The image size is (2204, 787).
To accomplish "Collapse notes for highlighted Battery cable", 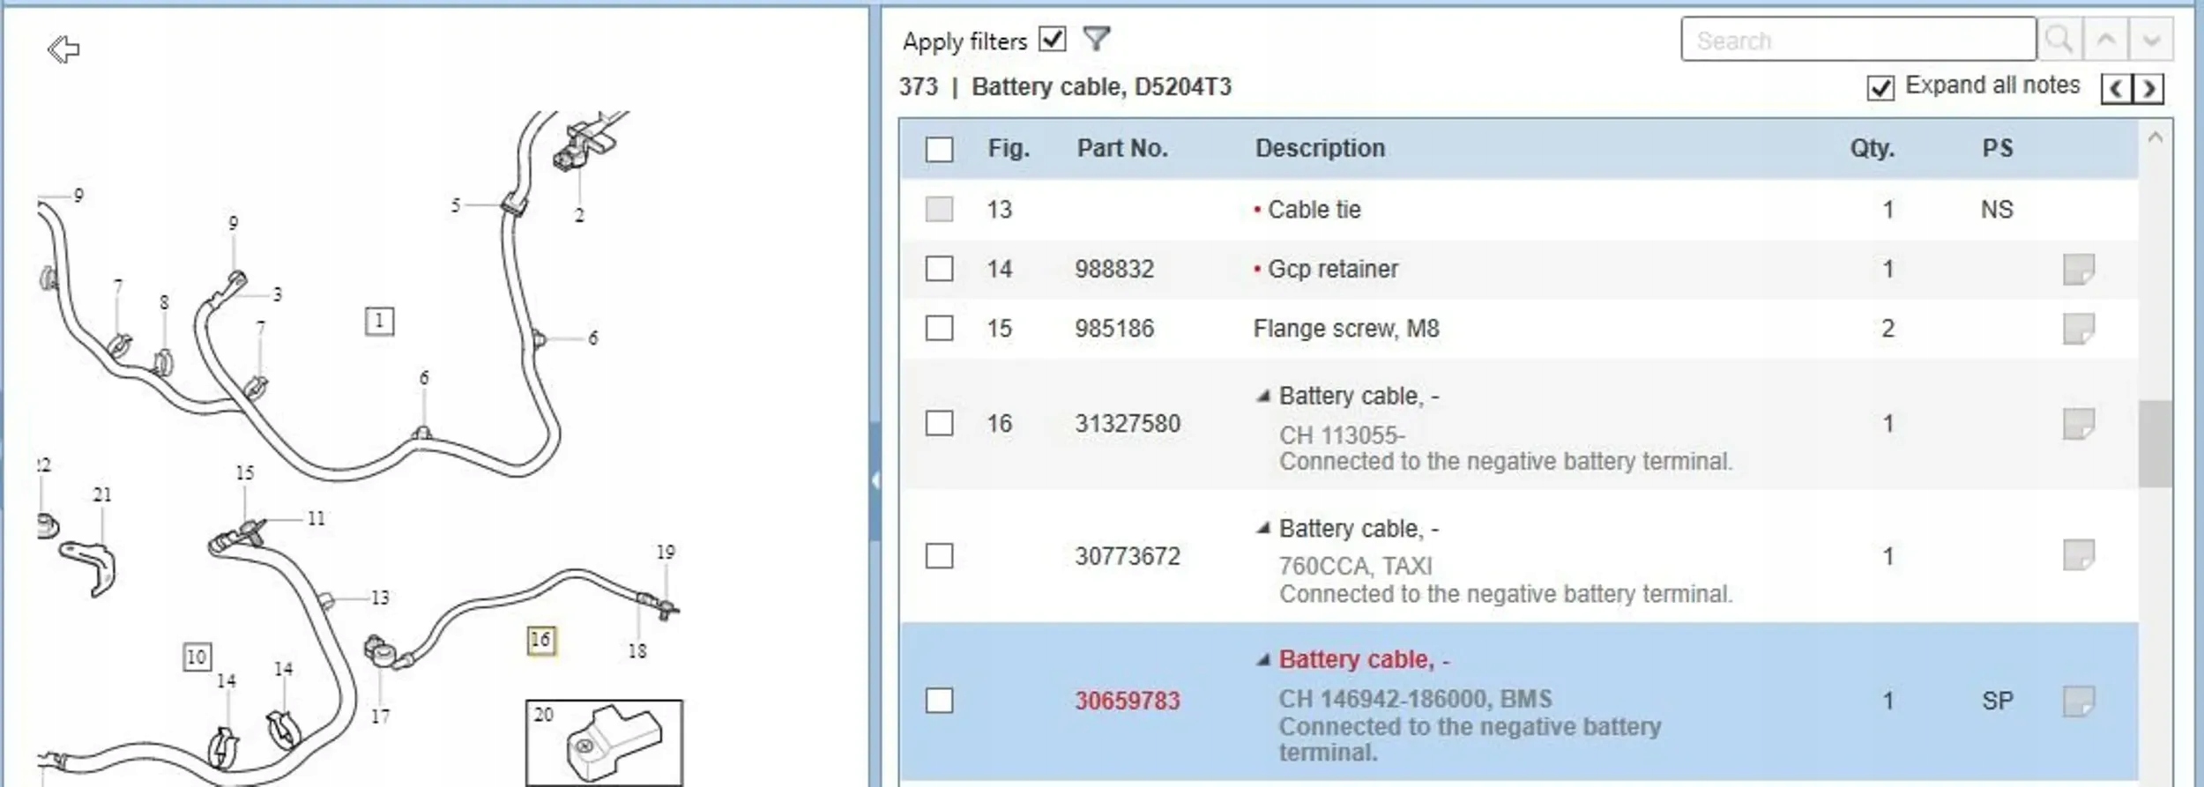I will tap(1263, 660).
